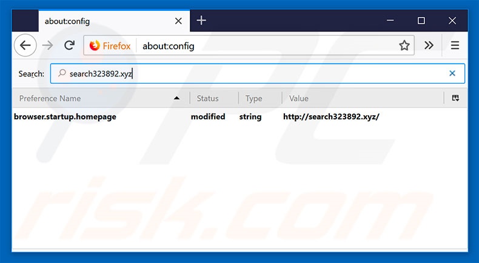Click the about:config URL in address bar
The width and height of the screenshot is (479, 263).
[169, 46]
